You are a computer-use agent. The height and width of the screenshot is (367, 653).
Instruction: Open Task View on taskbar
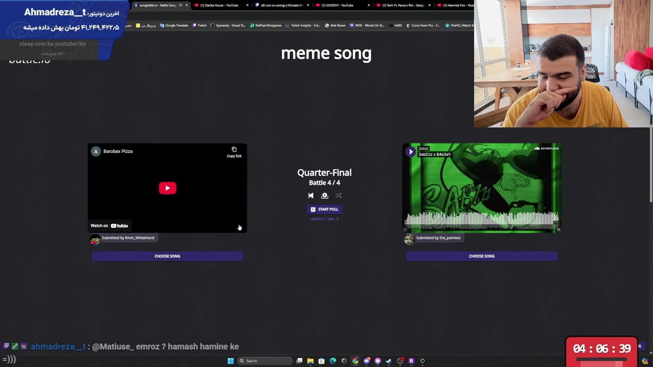pyautogui.click(x=299, y=361)
